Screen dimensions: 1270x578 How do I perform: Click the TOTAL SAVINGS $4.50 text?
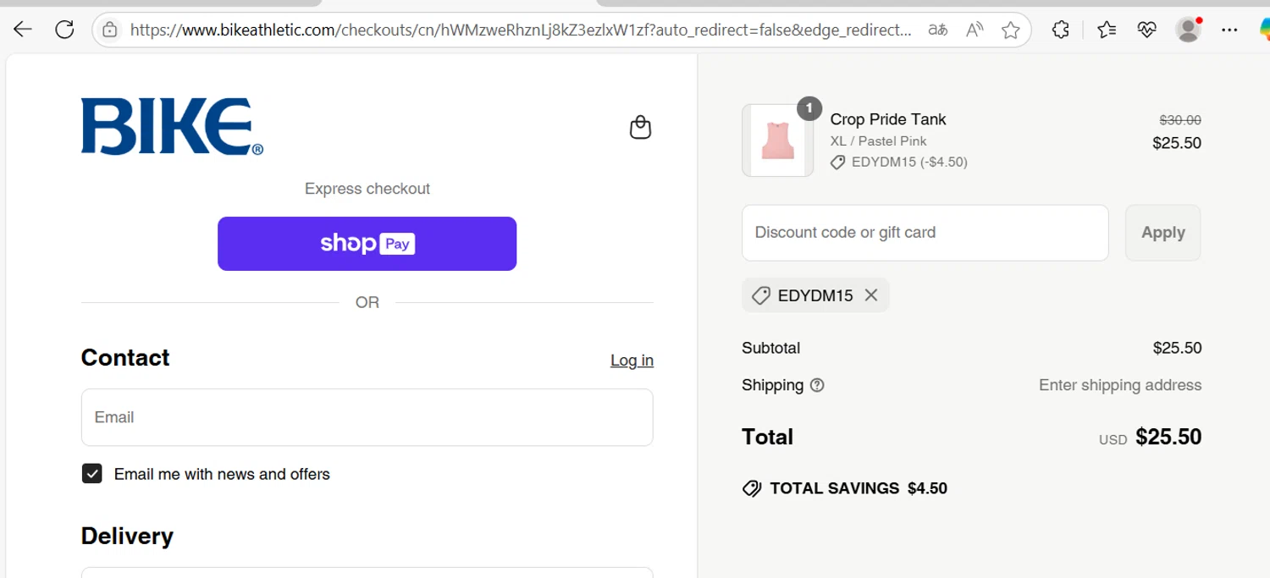pos(859,488)
